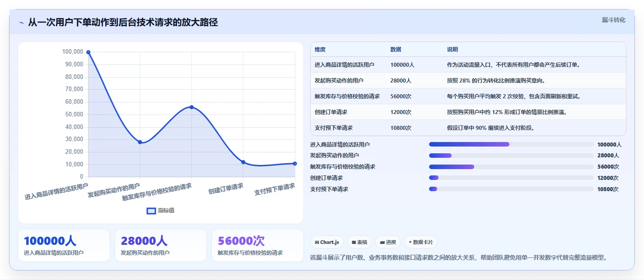
Task: Click the 说明 table column header
Action: [x=453, y=50]
